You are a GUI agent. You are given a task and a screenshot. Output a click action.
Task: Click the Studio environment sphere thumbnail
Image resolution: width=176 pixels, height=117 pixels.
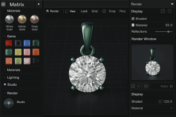click(x=9, y=103)
